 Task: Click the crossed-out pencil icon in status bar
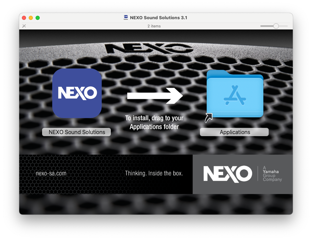pyautogui.click(x=24, y=26)
